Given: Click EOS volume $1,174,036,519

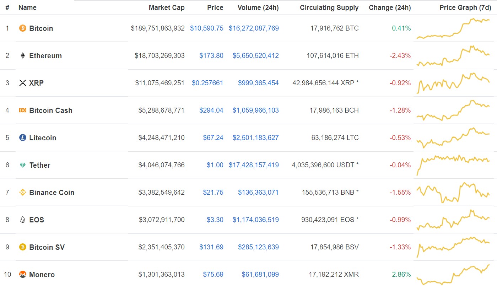Looking at the screenshot, I should coord(256,220).
